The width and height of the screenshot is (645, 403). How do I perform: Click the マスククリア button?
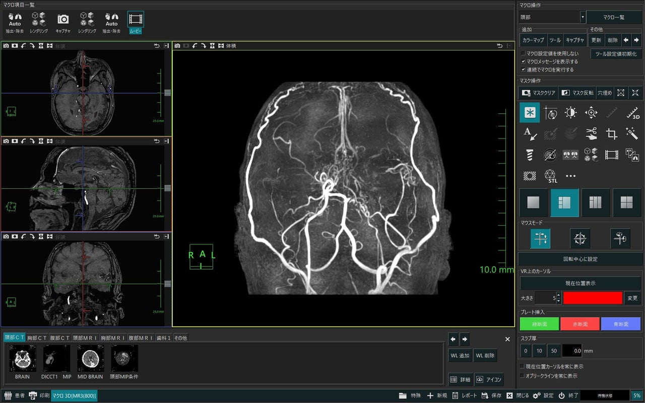538,93
